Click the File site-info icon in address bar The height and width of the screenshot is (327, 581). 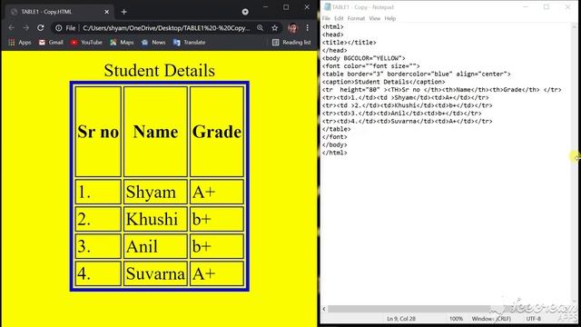65,28
